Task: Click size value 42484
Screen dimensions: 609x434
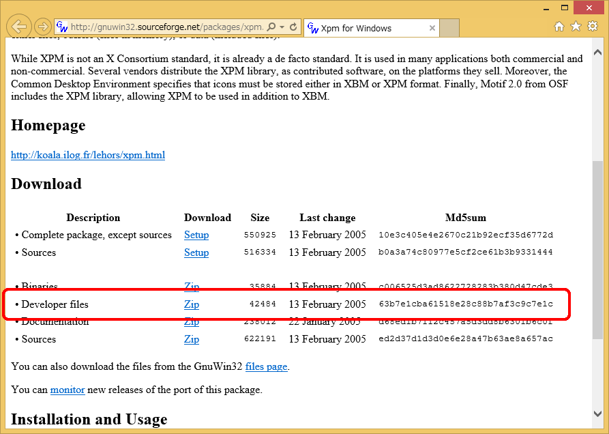Action: (263, 304)
